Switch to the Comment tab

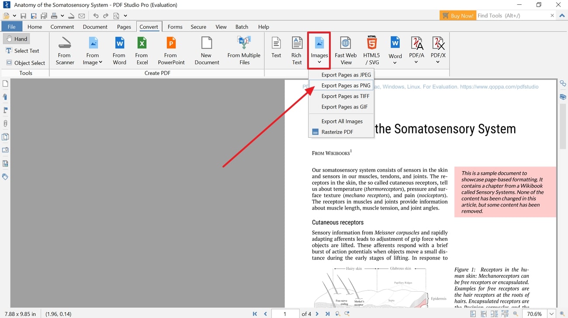(62, 27)
